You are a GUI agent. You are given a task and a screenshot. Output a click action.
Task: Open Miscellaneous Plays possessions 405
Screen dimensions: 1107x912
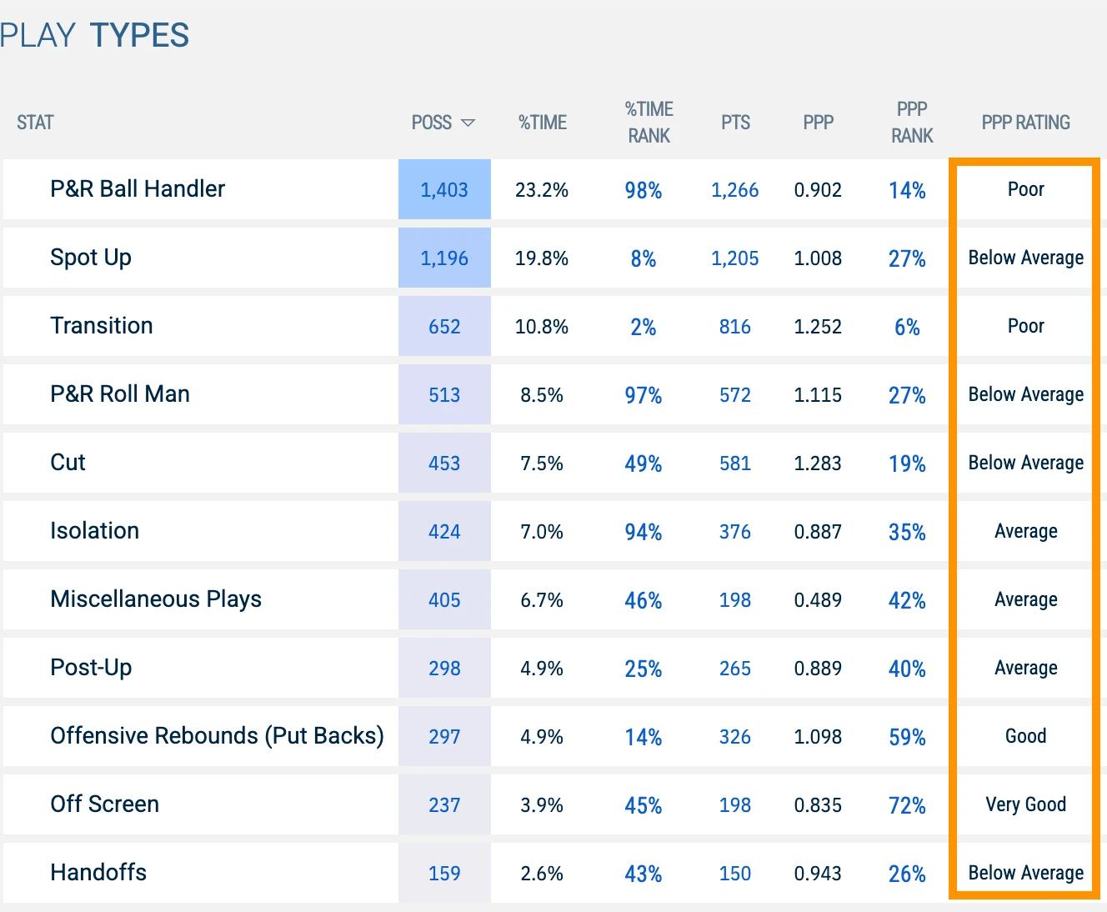click(x=444, y=600)
